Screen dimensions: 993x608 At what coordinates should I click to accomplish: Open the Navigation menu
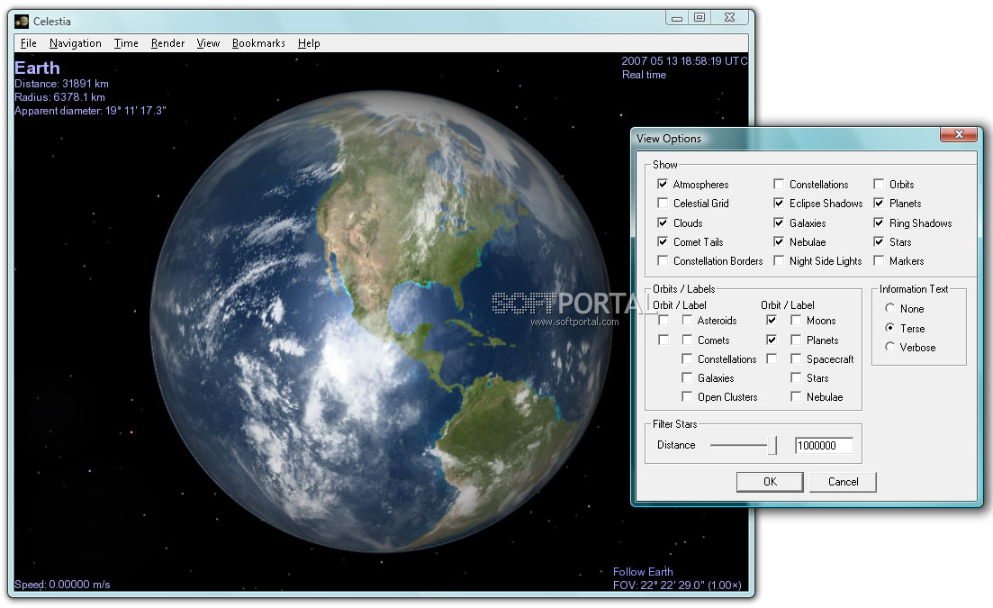(x=76, y=43)
